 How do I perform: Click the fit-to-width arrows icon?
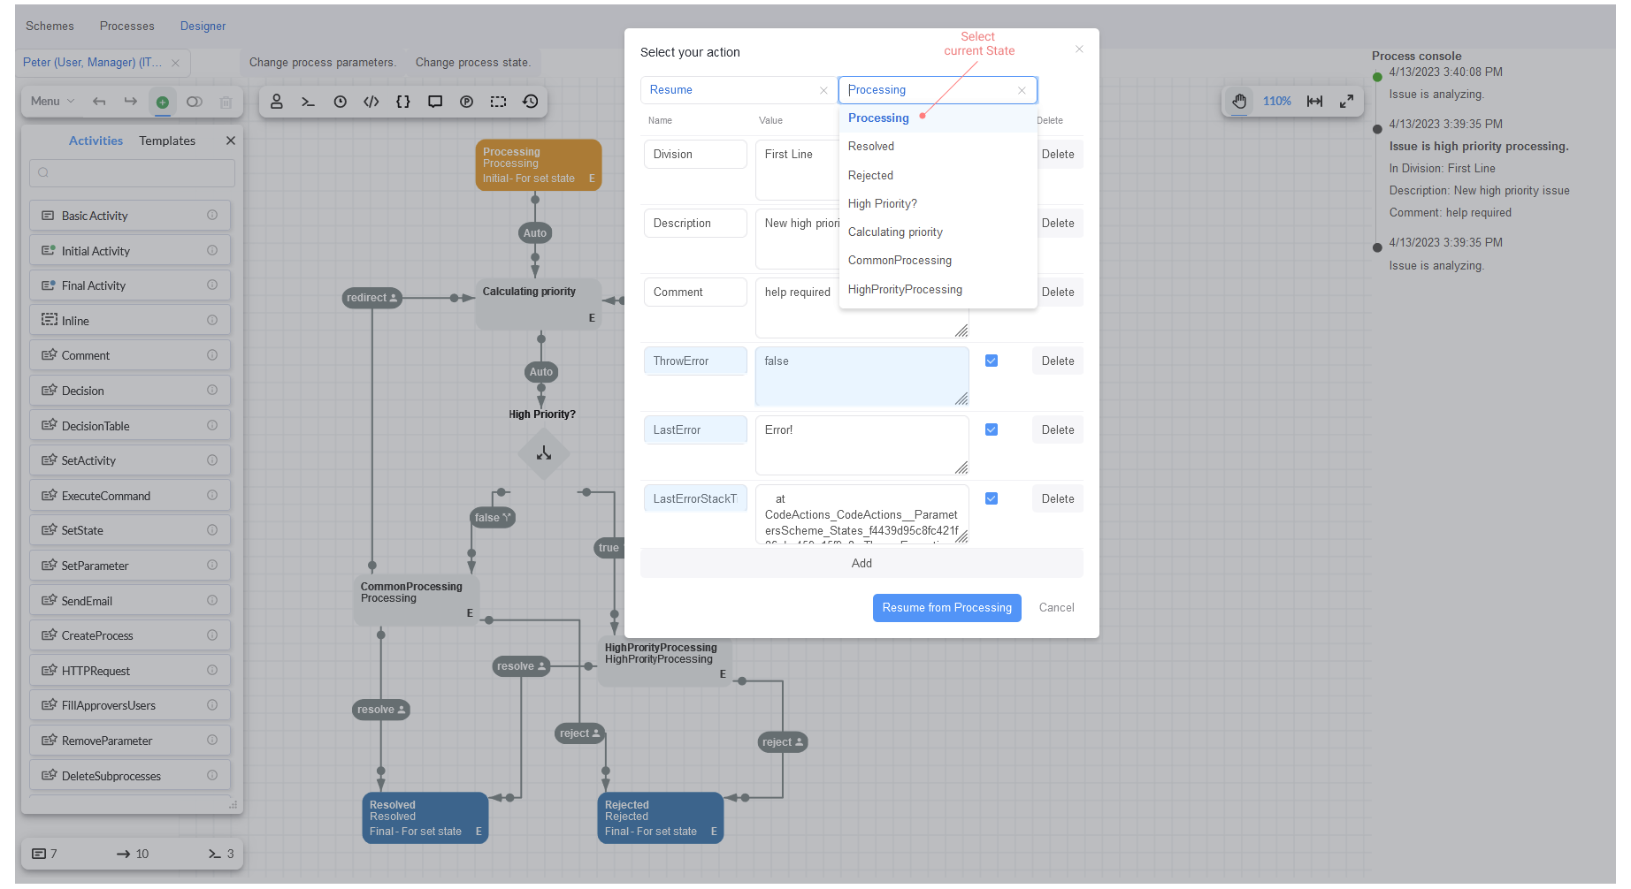[x=1315, y=102]
